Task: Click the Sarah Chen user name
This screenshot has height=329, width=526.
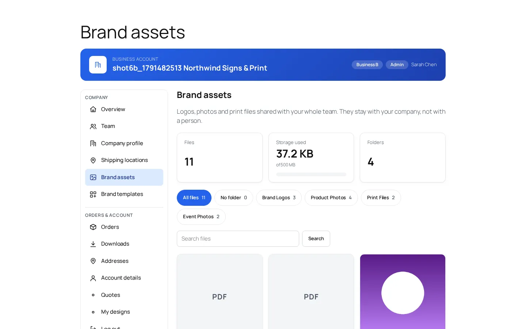Action: coord(424,65)
